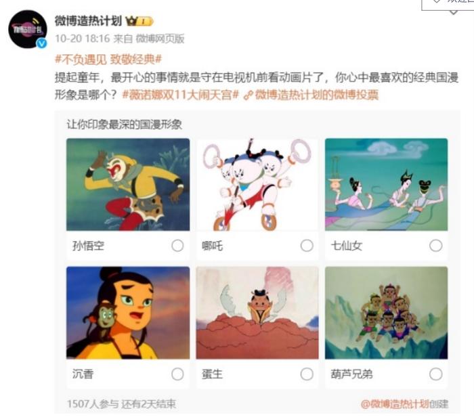Click the link icon before 微博投票
This screenshot has height=419, width=474.
pyautogui.click(x=249, y=95)
